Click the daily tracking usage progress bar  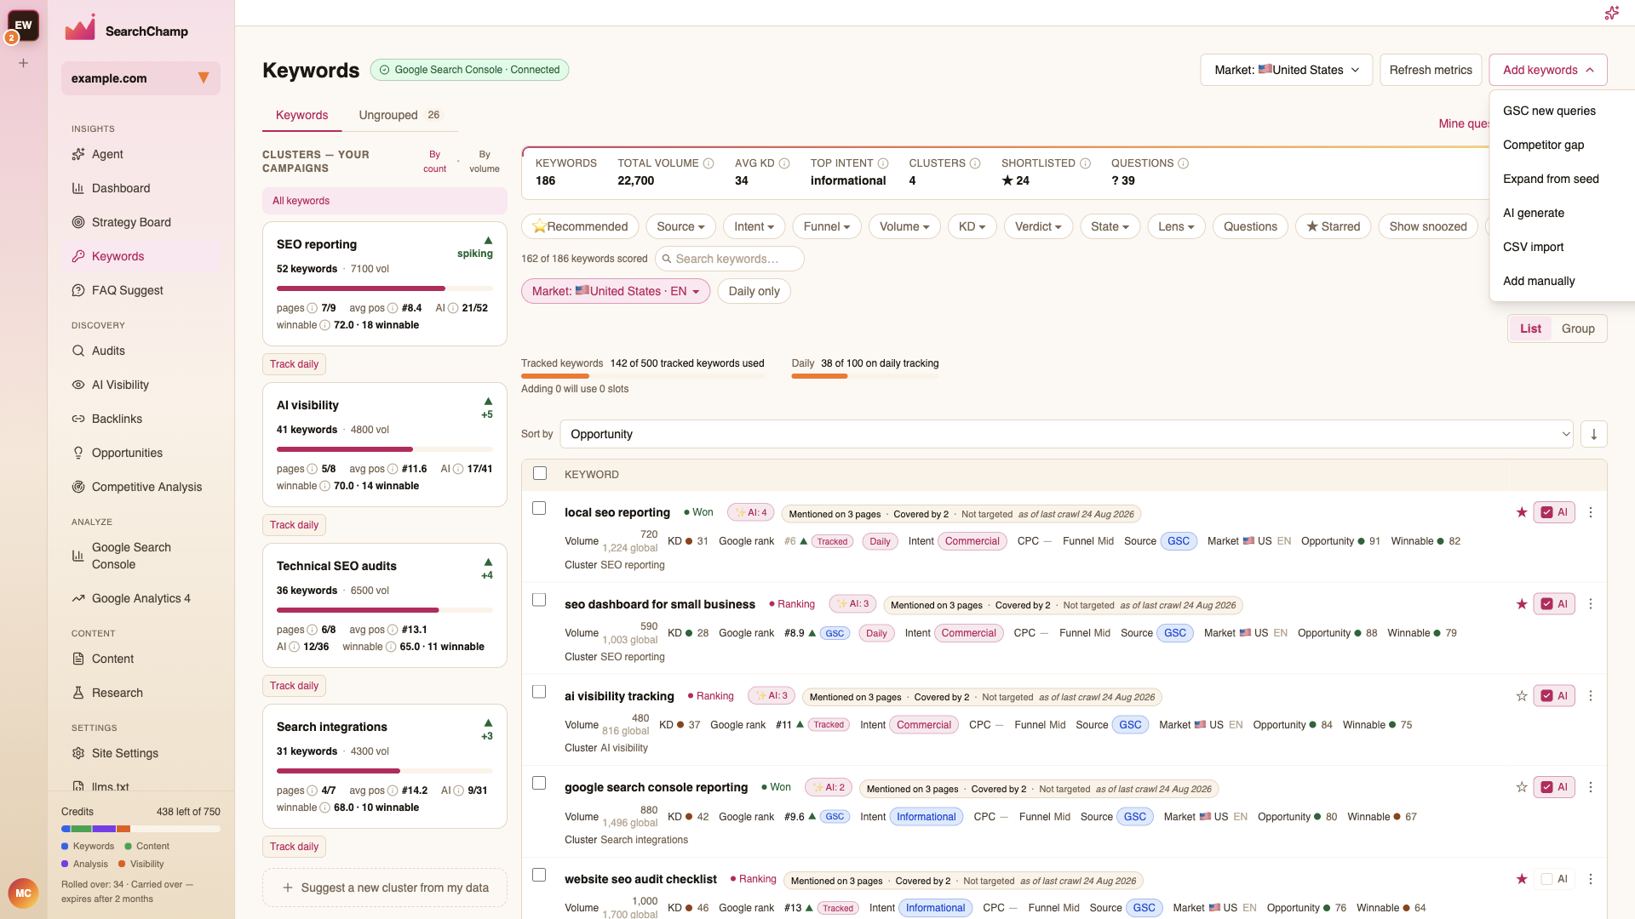[x=865, y=376]
